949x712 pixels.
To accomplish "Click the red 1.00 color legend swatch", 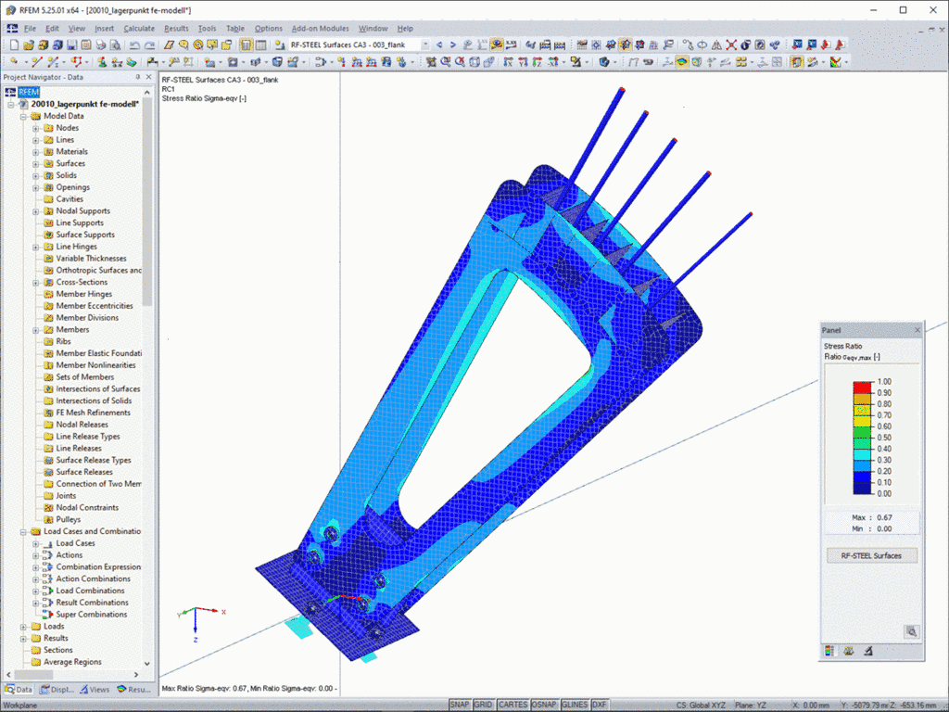I will click(x=862, y=387).
